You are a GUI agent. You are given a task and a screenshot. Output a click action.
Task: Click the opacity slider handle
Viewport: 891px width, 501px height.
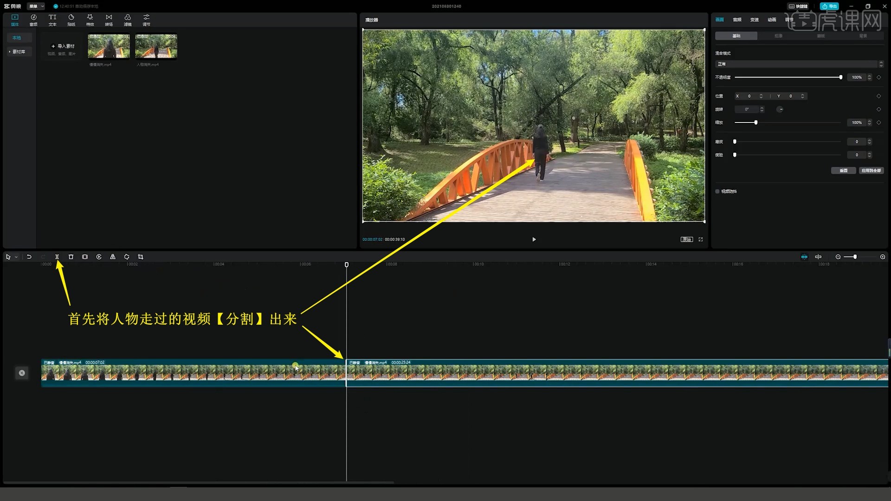click(x=840, y=77)
